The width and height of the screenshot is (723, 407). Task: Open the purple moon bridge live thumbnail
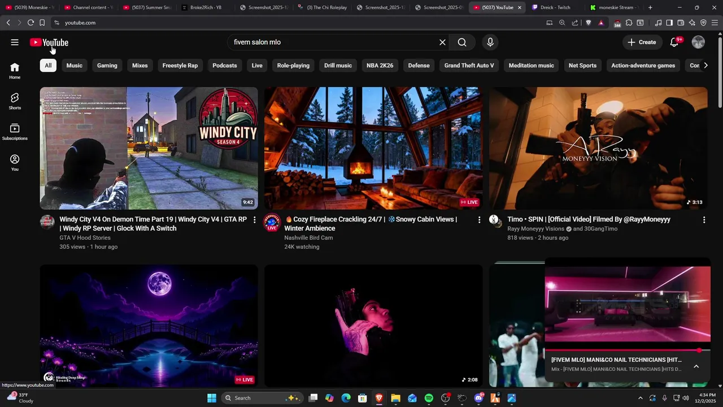click(x=149, y=326)
